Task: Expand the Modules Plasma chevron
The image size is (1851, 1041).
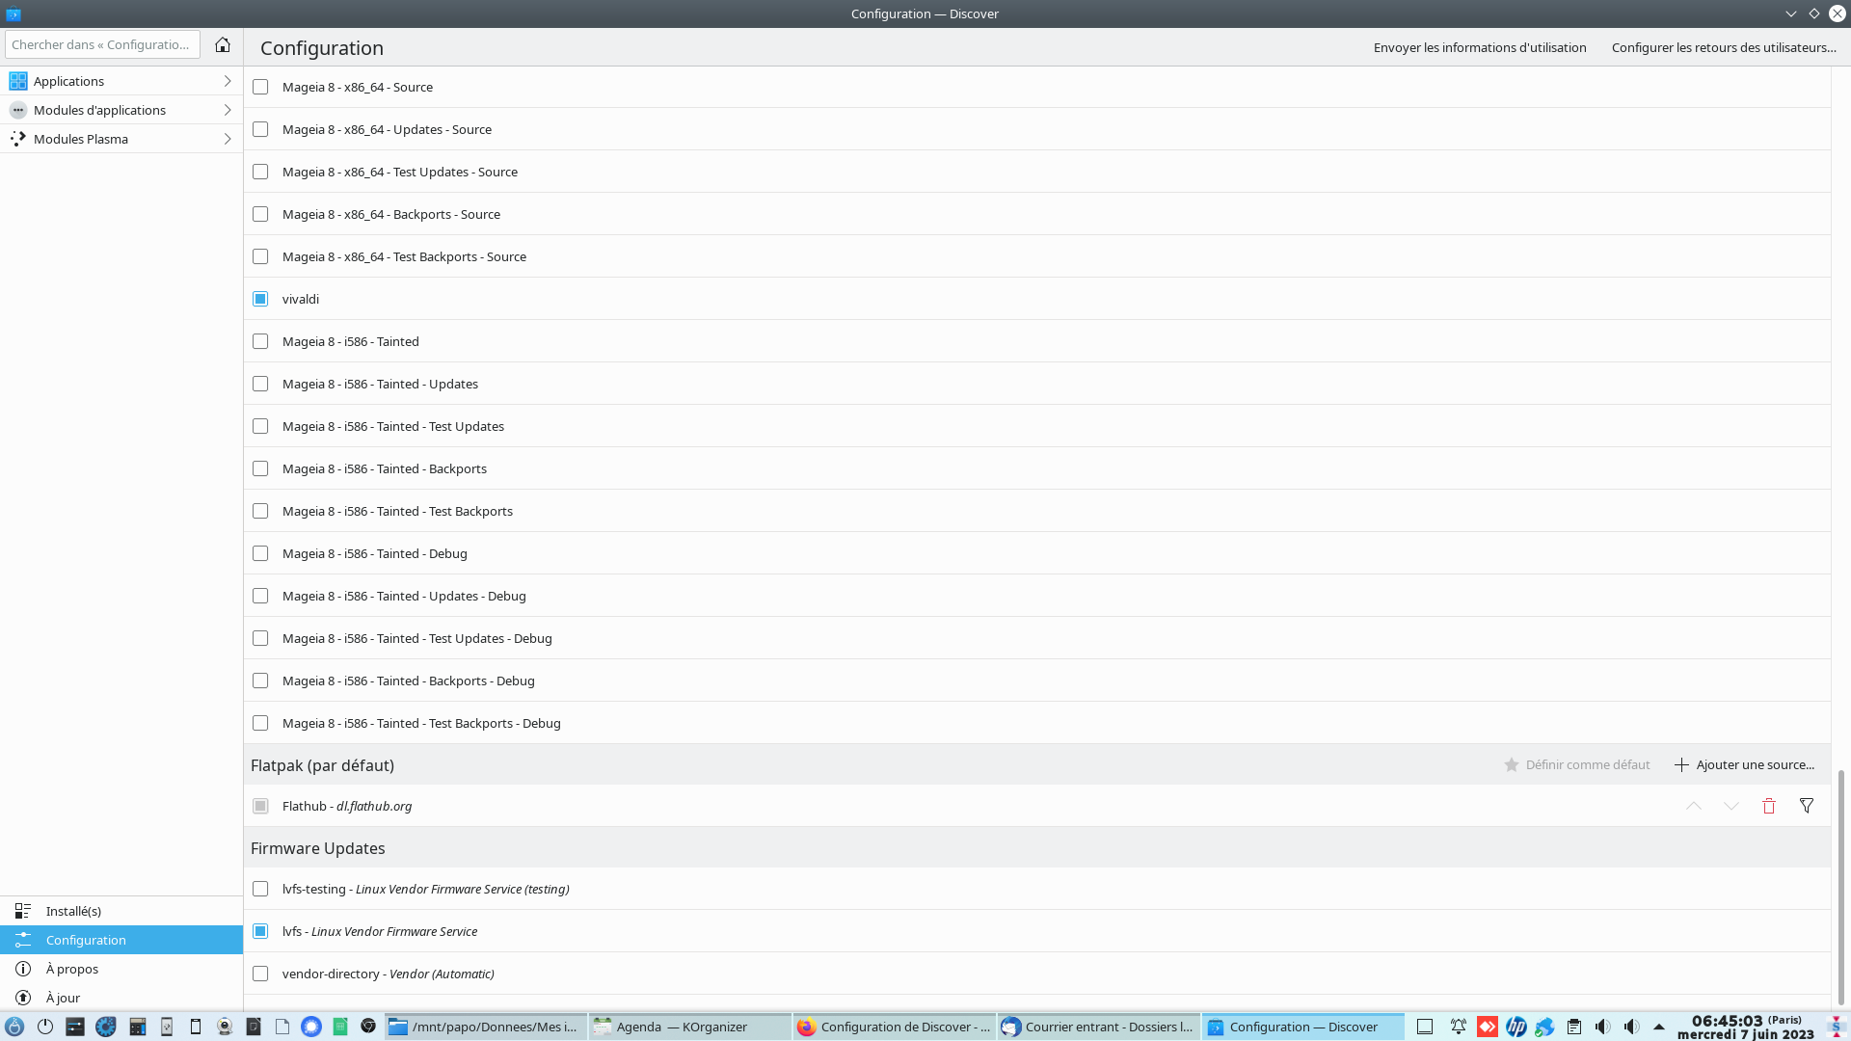Action: pos(228,139)
